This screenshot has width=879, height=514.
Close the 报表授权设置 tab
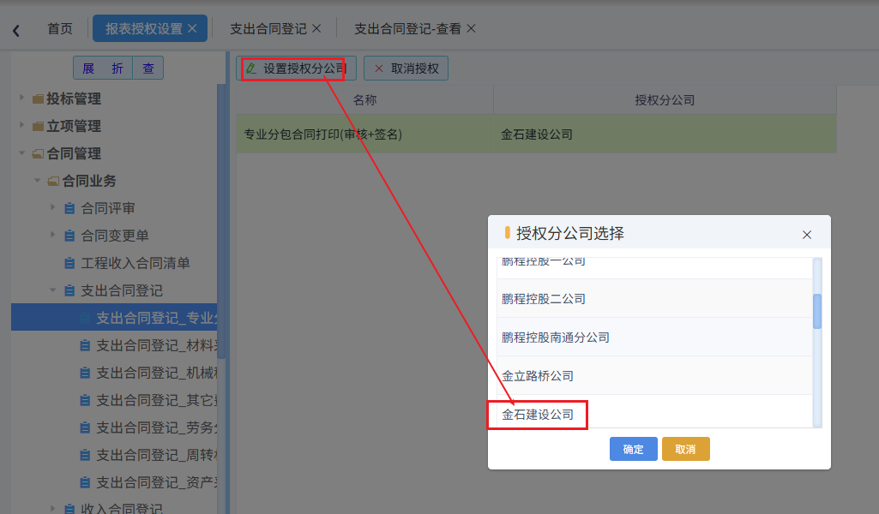(192, 28)
